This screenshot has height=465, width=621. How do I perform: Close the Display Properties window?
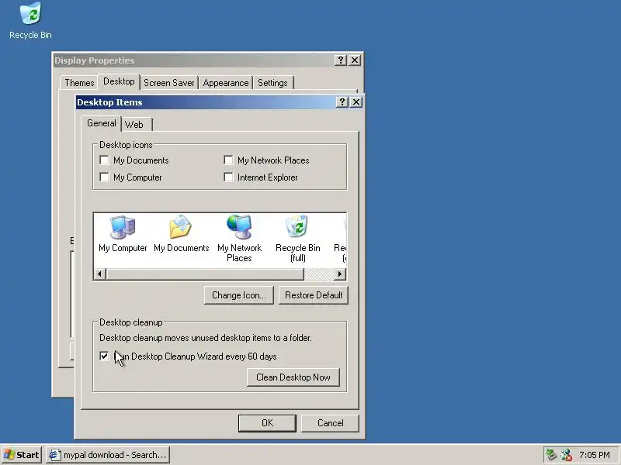click(x=355, y=60)
